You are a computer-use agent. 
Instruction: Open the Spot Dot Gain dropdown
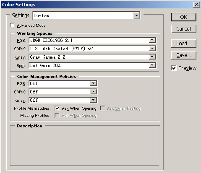pos(152,65)
